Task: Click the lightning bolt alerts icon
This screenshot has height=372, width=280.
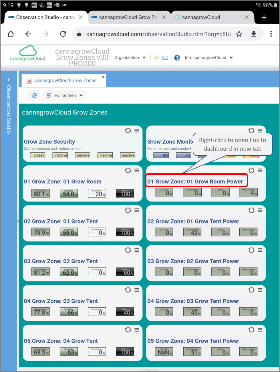Action: (156, 58)
